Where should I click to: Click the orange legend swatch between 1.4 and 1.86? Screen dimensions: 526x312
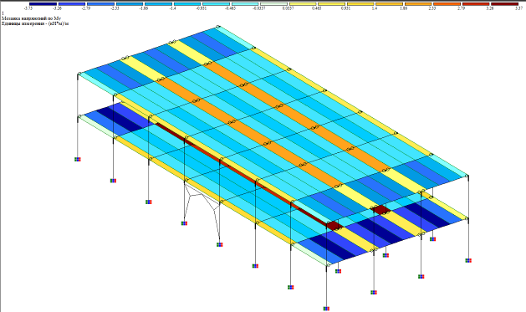[x=389, y=4]
